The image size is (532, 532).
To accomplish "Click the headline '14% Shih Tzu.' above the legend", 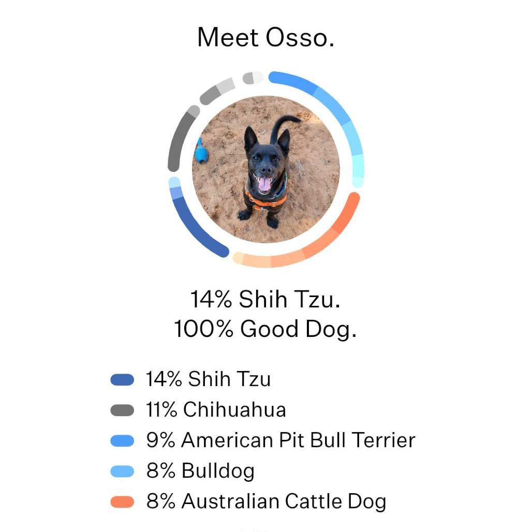I will point(265,299).
